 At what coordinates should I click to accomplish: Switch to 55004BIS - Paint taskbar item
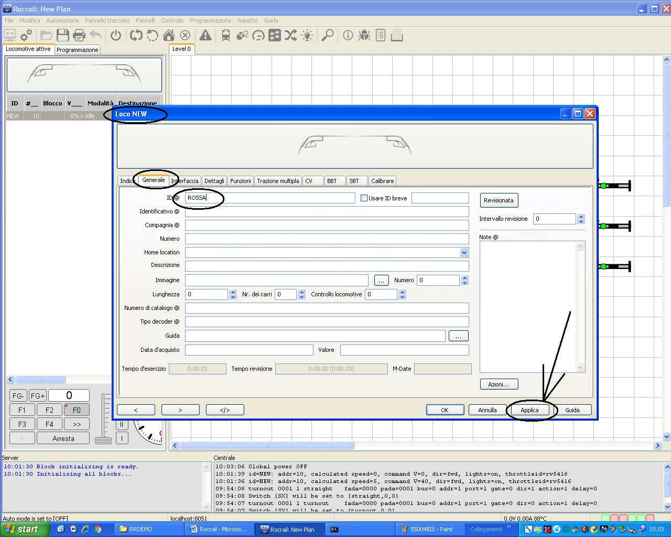431,529
